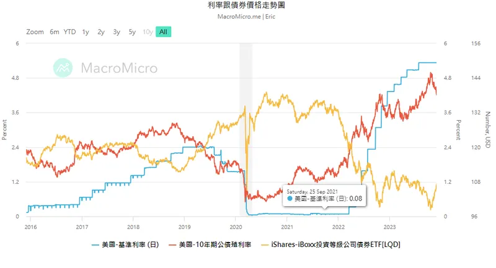
Task: Hide the 美國-10年期公債殖利率 series
Action: (215, 244)
